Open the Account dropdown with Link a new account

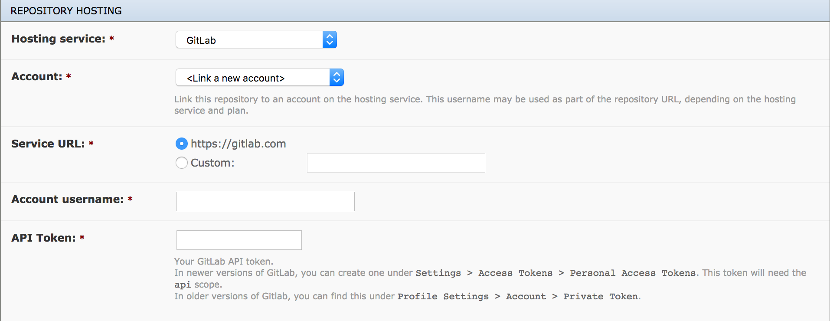pyautogui.click(x=259, y=78)
